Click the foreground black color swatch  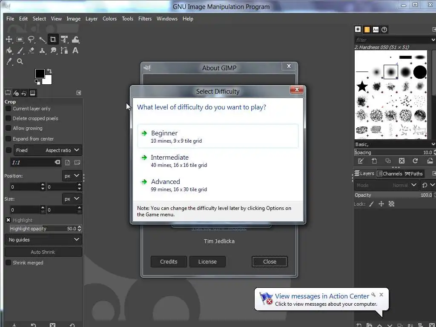point(39,73)
